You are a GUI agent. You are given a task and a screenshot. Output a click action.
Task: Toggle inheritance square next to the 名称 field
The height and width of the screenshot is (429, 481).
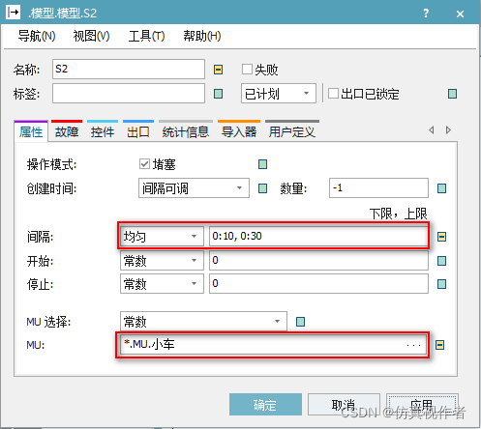[218, 70]
